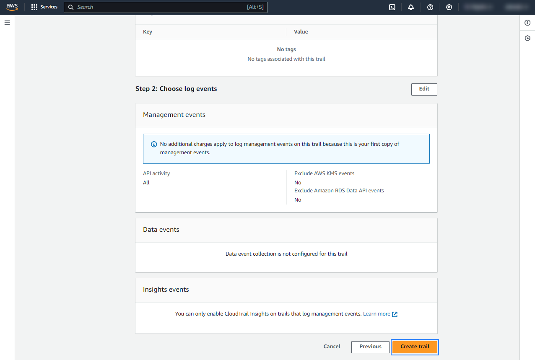Click the AWS logo home icon
Viewport: 535px width, 360px height.
click(12, 7)
